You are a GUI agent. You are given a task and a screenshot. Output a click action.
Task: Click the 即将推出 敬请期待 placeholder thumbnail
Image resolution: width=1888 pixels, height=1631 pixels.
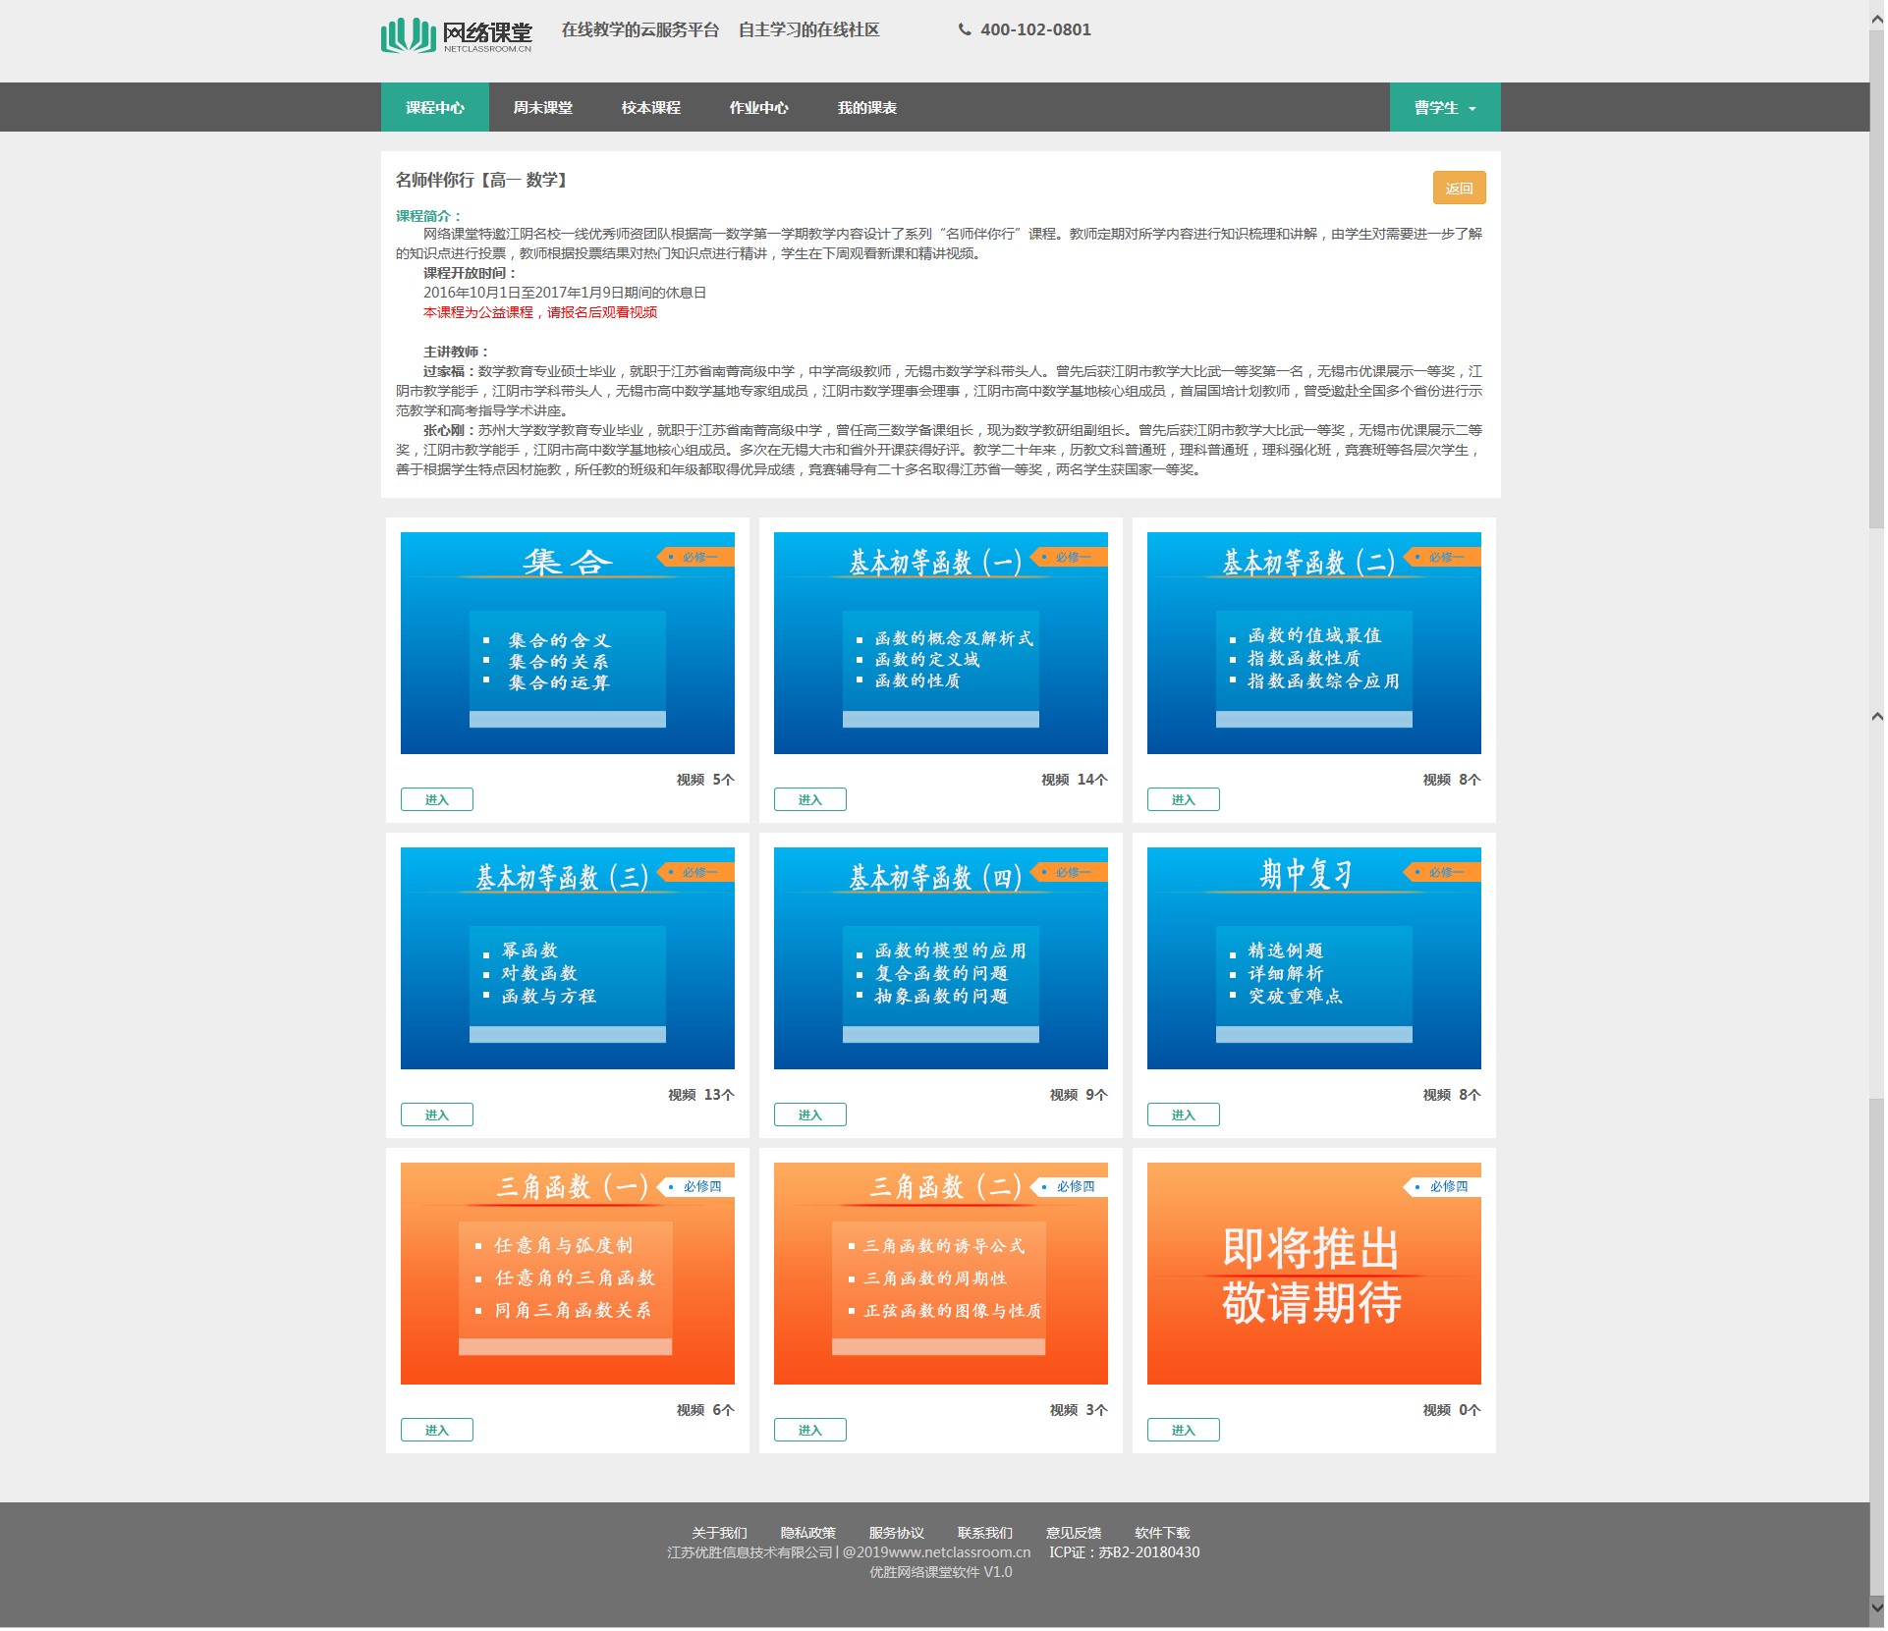tap(1313, 1274)
